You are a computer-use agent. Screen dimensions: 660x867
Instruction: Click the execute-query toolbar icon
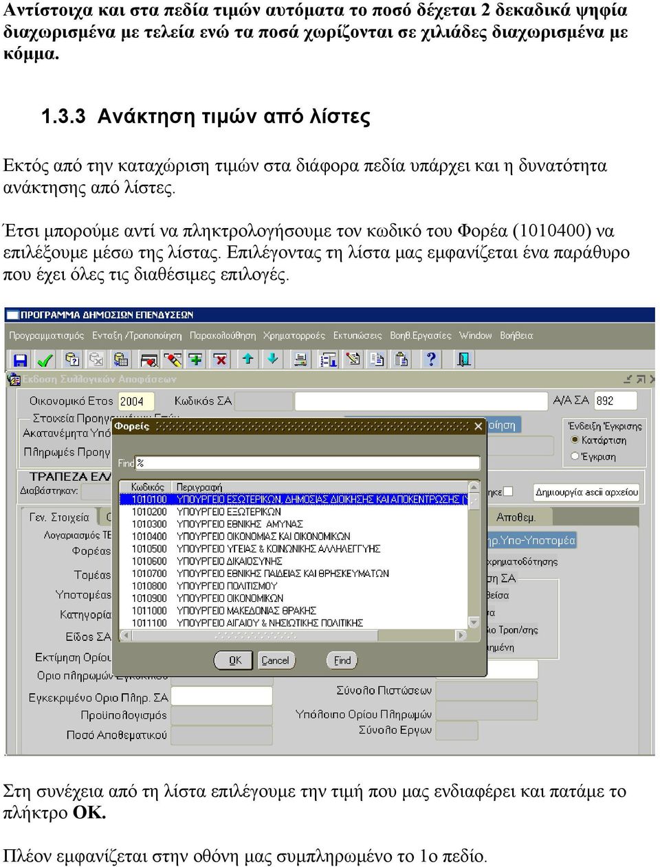[x=121, y=359]
